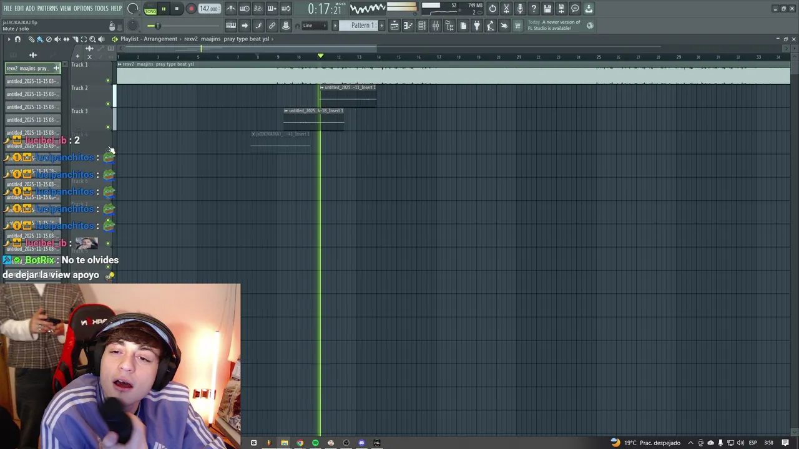This screenshot has height=449, width=799.
Task: Select the playlist Paint brush tool
Action: (39, 39)
